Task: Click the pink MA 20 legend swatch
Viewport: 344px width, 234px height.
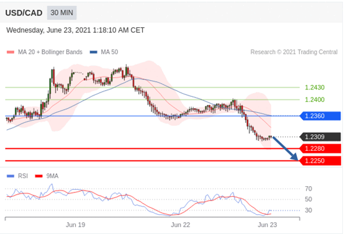Action: 11,52
